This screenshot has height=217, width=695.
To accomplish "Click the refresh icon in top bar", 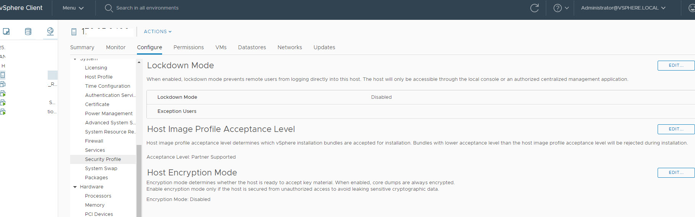I will pos(534,8).
